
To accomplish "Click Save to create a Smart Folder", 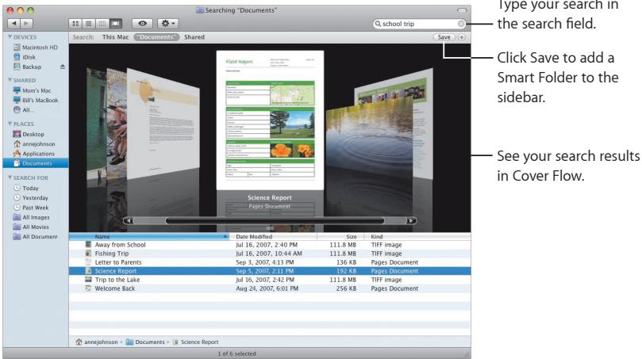I will pos(444,37).
